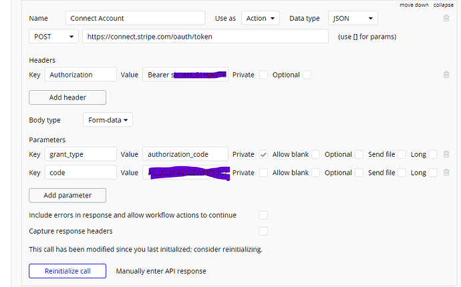This screenshot has width=461, height=287.
Task: Open the Use as Action dropdown
Action: click(260, 18)
